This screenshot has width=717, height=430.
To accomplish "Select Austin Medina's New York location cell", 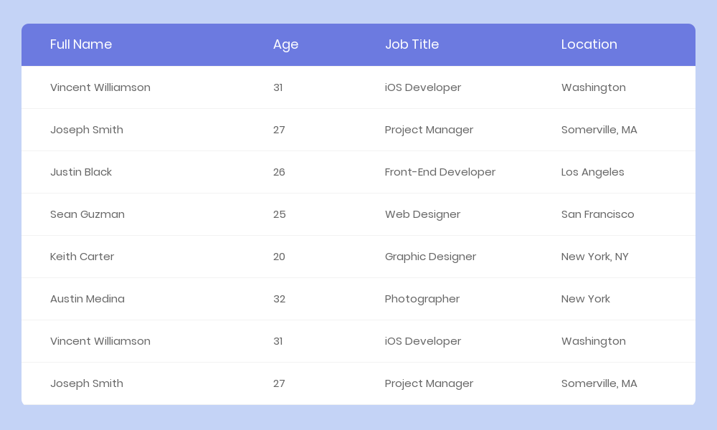I will point(585,299).
